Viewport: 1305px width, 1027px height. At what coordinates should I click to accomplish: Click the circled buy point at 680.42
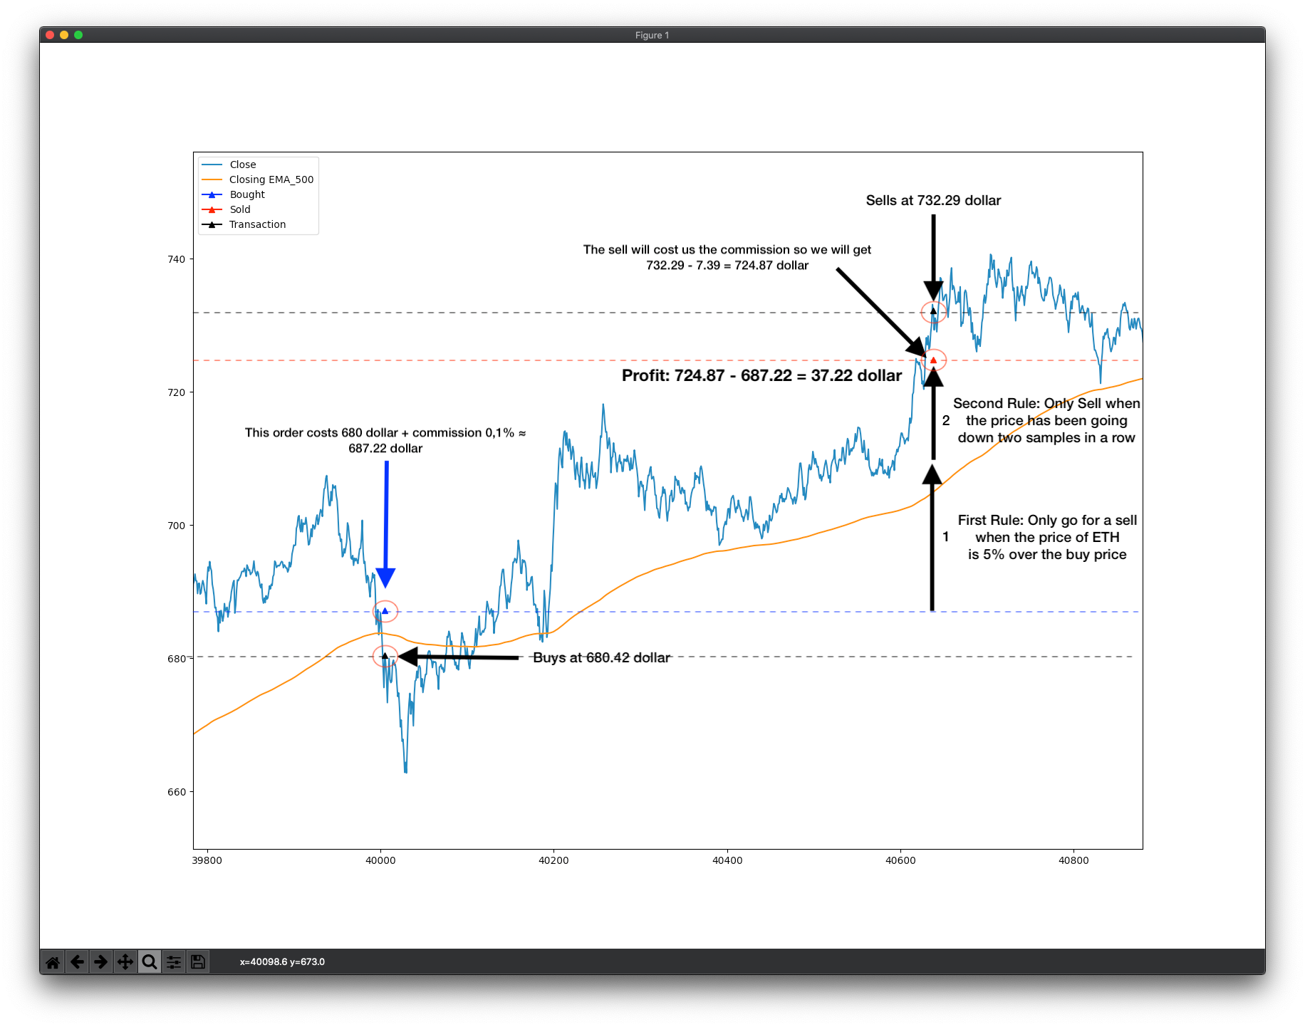(x=385, y=656)
